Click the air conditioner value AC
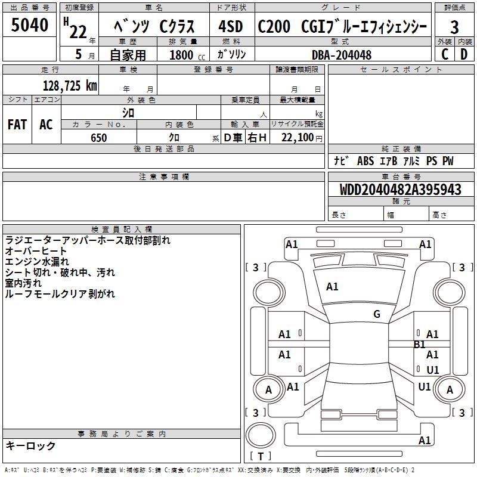 click(46, 125)
